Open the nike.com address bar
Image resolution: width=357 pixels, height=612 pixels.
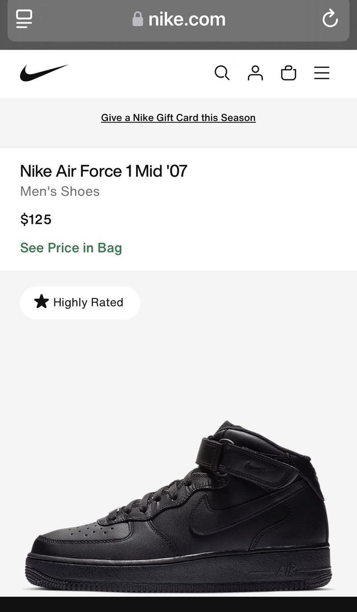point(186,19)
